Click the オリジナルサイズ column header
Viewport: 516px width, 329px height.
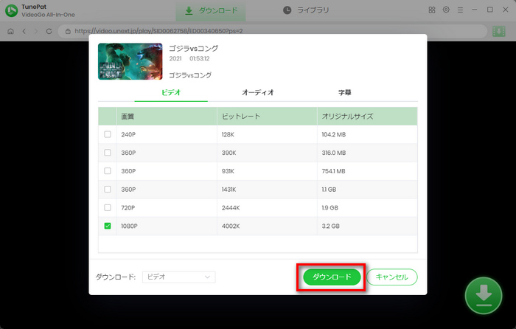(367, 117)
